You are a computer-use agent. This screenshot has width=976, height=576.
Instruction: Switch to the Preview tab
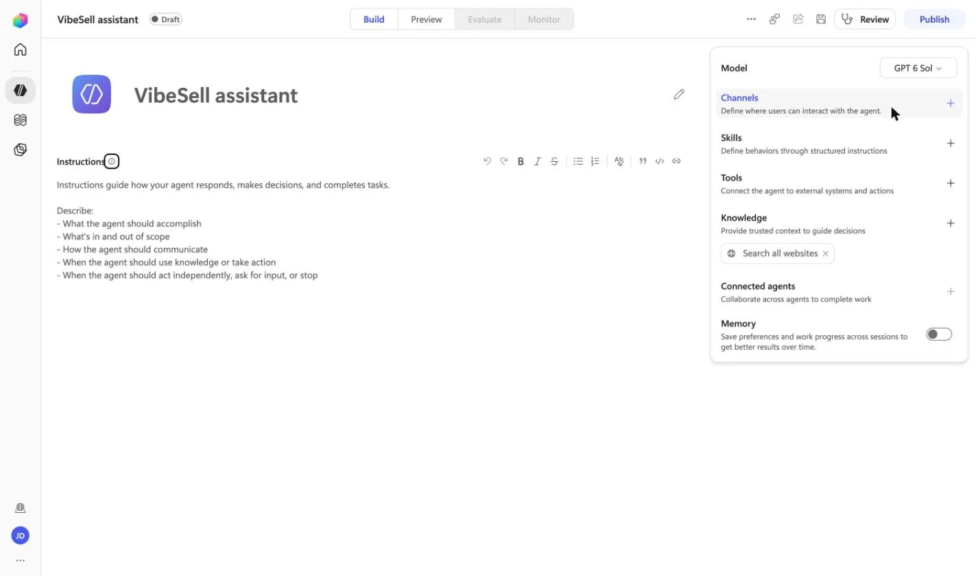coord(426,19)
